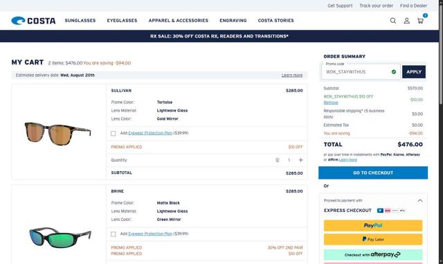443x264 pixels.
Task: Remove the WDK_STAYWITHUS promo
Action: tap(331, 103)
